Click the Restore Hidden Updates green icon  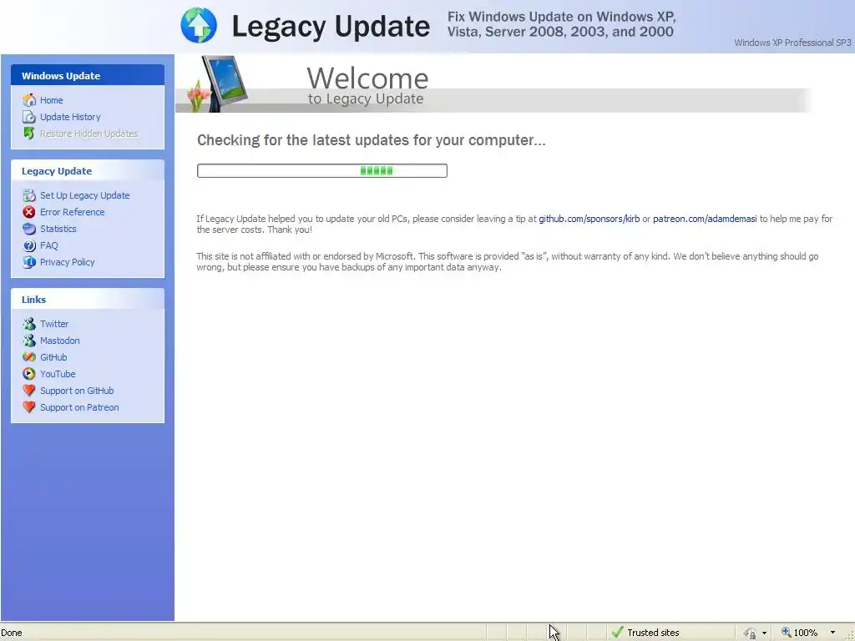click(x=29, y=134)
